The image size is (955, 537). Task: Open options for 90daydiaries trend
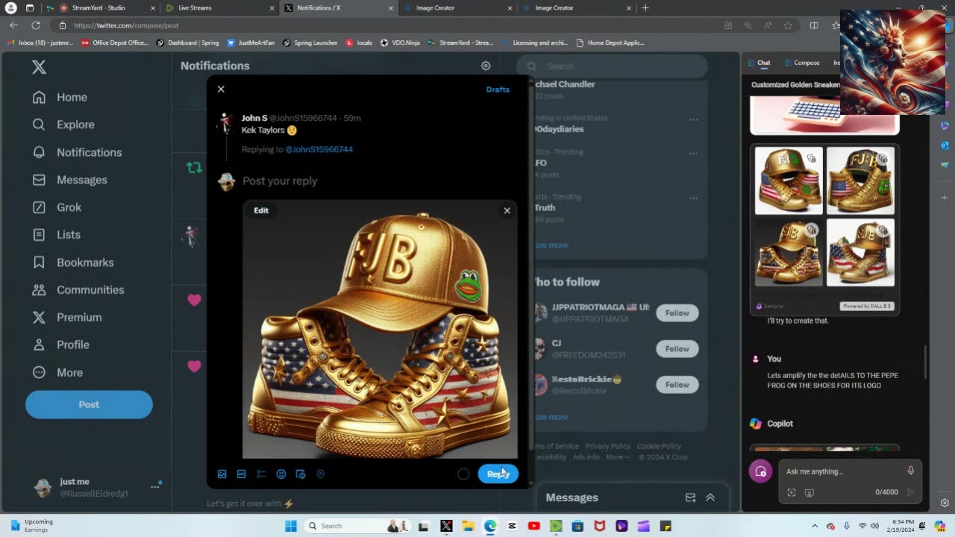coord(693,119)
